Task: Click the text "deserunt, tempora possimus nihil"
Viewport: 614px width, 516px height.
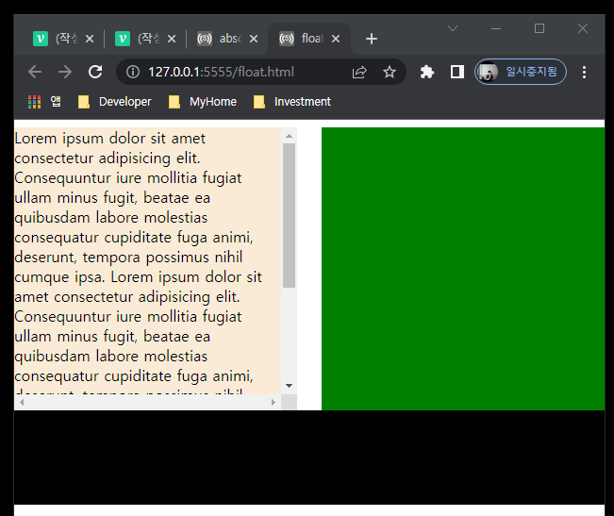Action: (x=128, y=258)
